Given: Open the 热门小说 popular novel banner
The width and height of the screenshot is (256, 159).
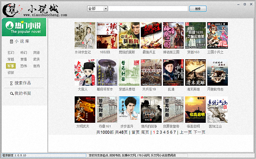Looking at the screenshot, I should coord(24,27).
